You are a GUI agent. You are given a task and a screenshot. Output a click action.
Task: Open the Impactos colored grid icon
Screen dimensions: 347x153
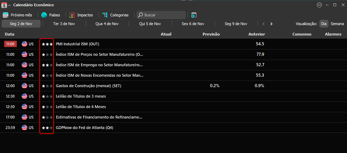72,15
